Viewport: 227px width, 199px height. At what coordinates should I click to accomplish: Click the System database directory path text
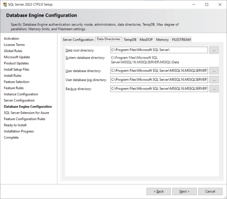click(x=145, y=60)
